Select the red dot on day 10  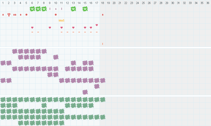tap(56, 15)
